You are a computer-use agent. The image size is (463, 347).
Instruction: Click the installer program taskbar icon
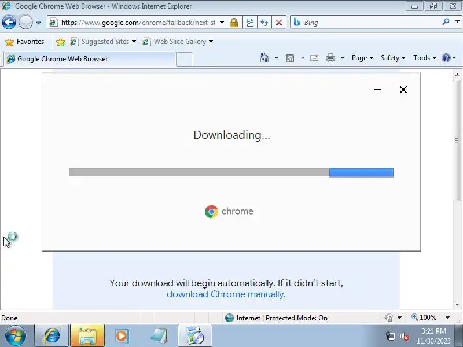pyautogui.click(x=194, y=336)
